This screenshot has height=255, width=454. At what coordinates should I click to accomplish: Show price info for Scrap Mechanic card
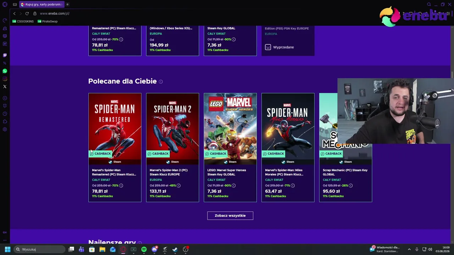point(351,186)
